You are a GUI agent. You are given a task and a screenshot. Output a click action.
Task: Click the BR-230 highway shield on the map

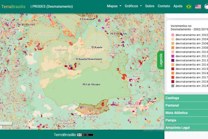pyautogui.click(x=76, y=117)
